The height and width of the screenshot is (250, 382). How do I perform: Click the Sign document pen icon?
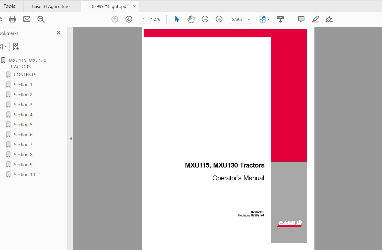(329, 19)
